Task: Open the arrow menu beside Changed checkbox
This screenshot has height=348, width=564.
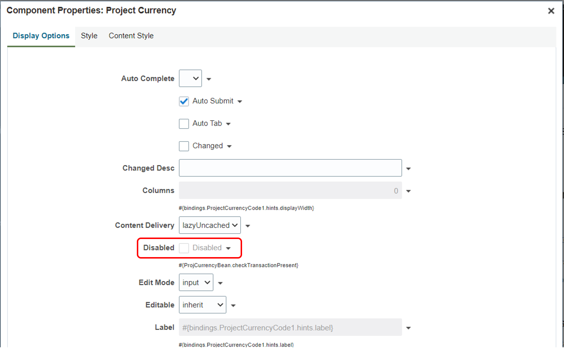Action: [229, 147]
